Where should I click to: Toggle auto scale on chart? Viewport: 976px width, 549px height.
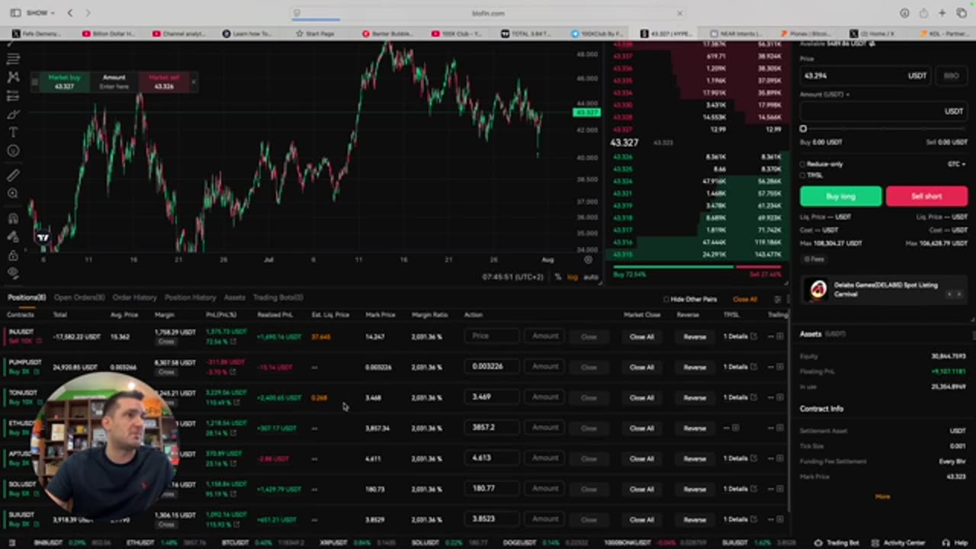click(x=591, y=277)
